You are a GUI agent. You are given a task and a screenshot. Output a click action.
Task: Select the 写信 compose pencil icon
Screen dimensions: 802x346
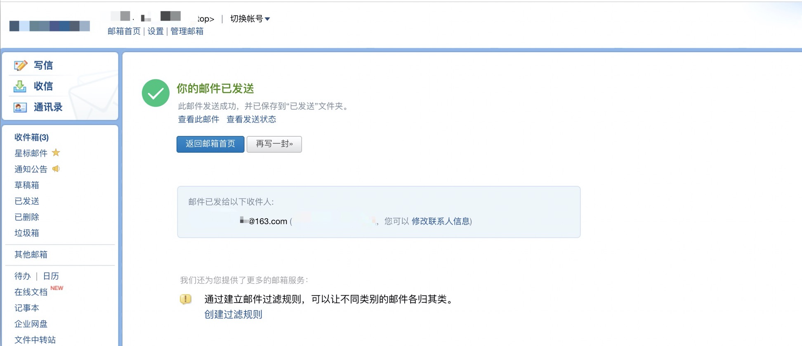click(x=21, y=65)
